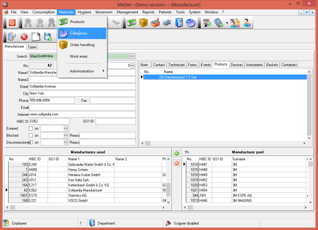Open dropdown arrow beside handheld device icon
Screen dimensions: 318x230
click(227, 23)
